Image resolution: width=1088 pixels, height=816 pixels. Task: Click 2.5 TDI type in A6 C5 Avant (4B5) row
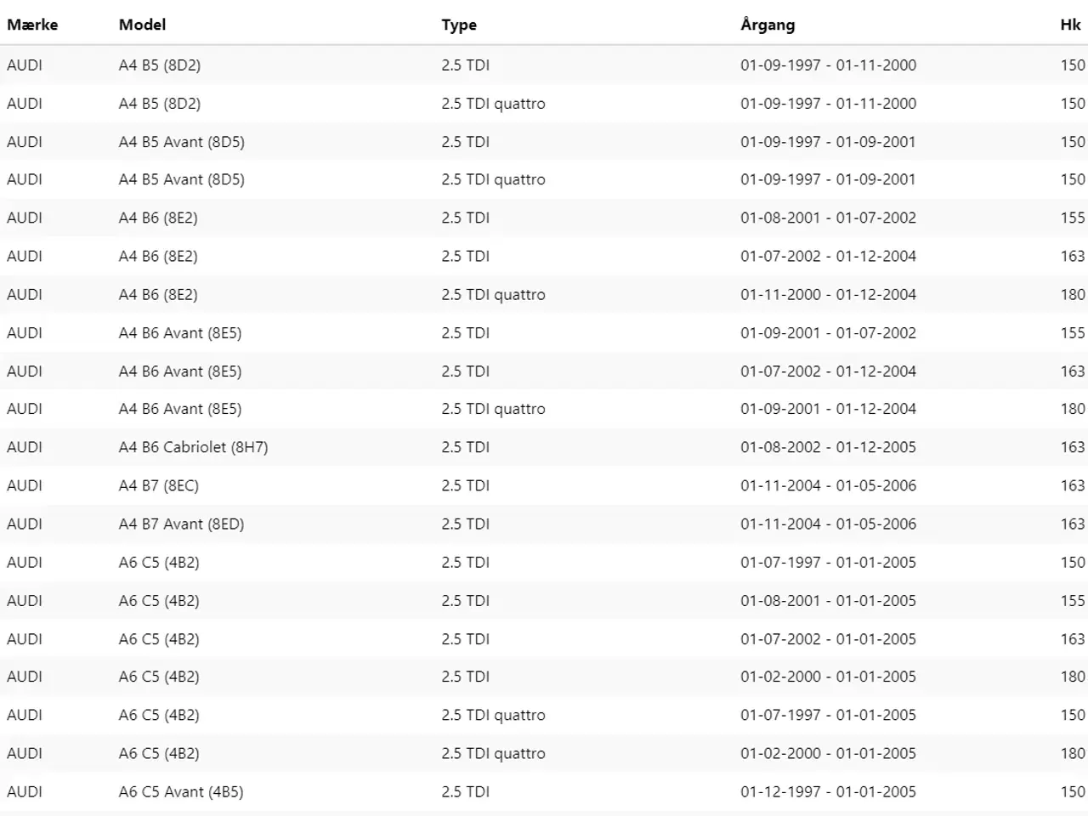tap(465, 791)
